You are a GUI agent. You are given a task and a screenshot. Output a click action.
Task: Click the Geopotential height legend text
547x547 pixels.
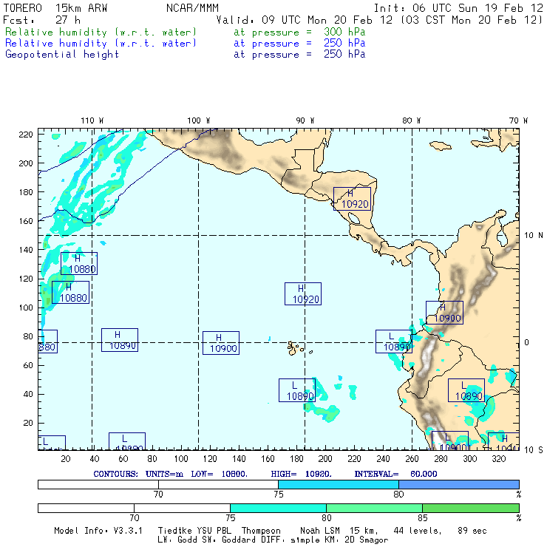pyautogui.click(x=62, y=54)
